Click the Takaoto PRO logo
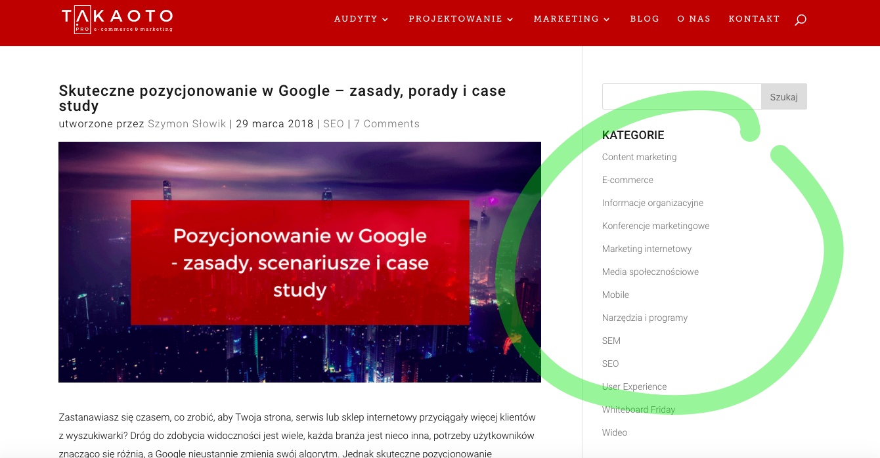 point(118,20)
